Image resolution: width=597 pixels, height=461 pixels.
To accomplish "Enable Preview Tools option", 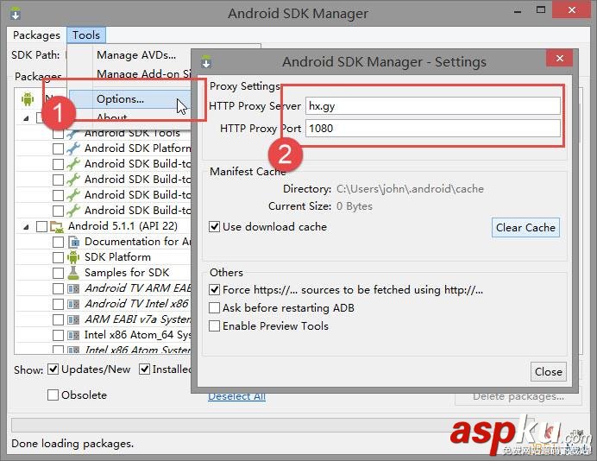I will coord(214,326).
